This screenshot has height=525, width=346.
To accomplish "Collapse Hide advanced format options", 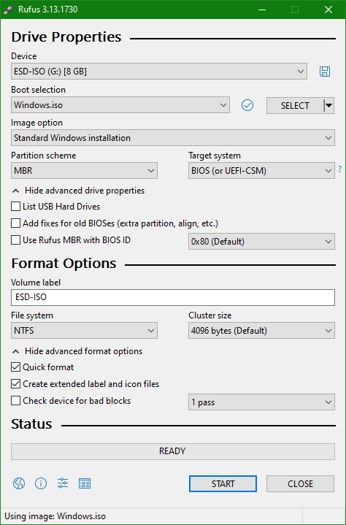I will pos(77,351).
